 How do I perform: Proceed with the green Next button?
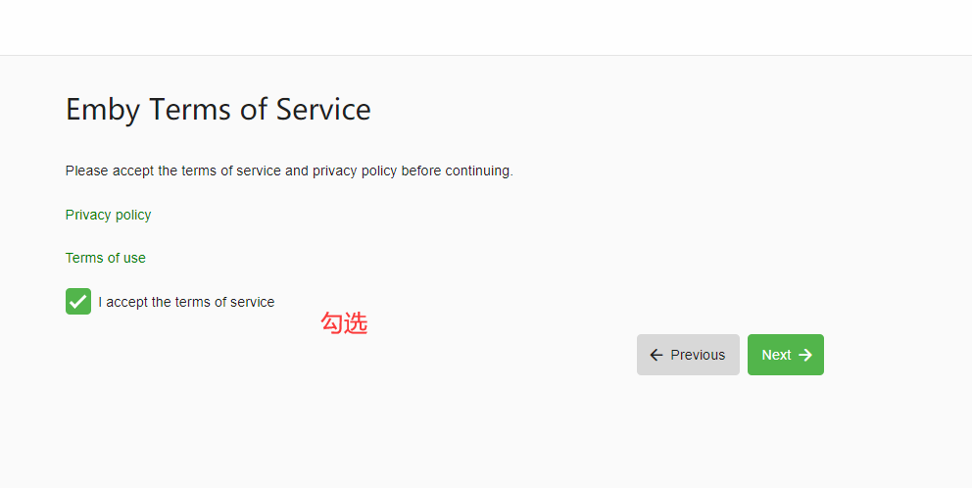(785, 355)
